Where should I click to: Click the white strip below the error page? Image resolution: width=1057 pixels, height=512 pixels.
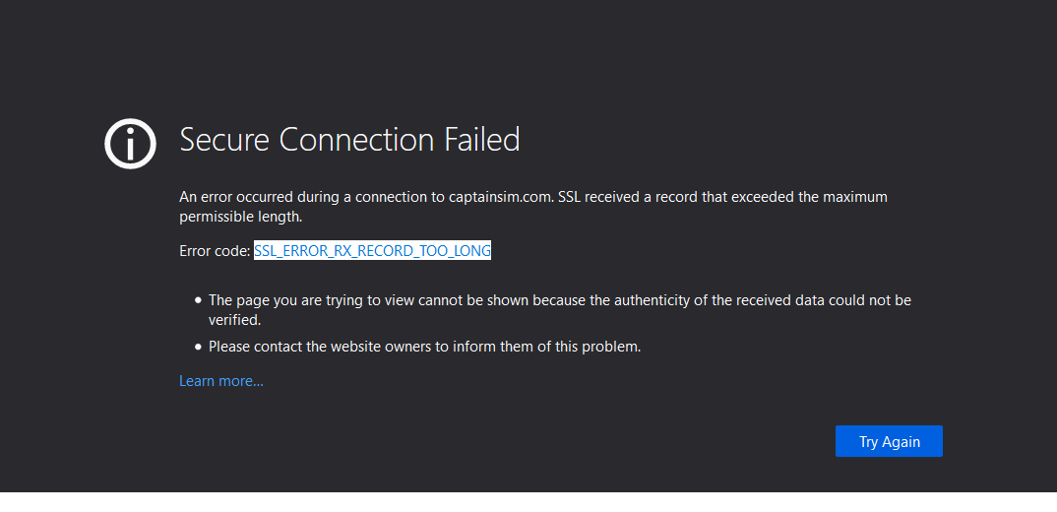point(528,502)
